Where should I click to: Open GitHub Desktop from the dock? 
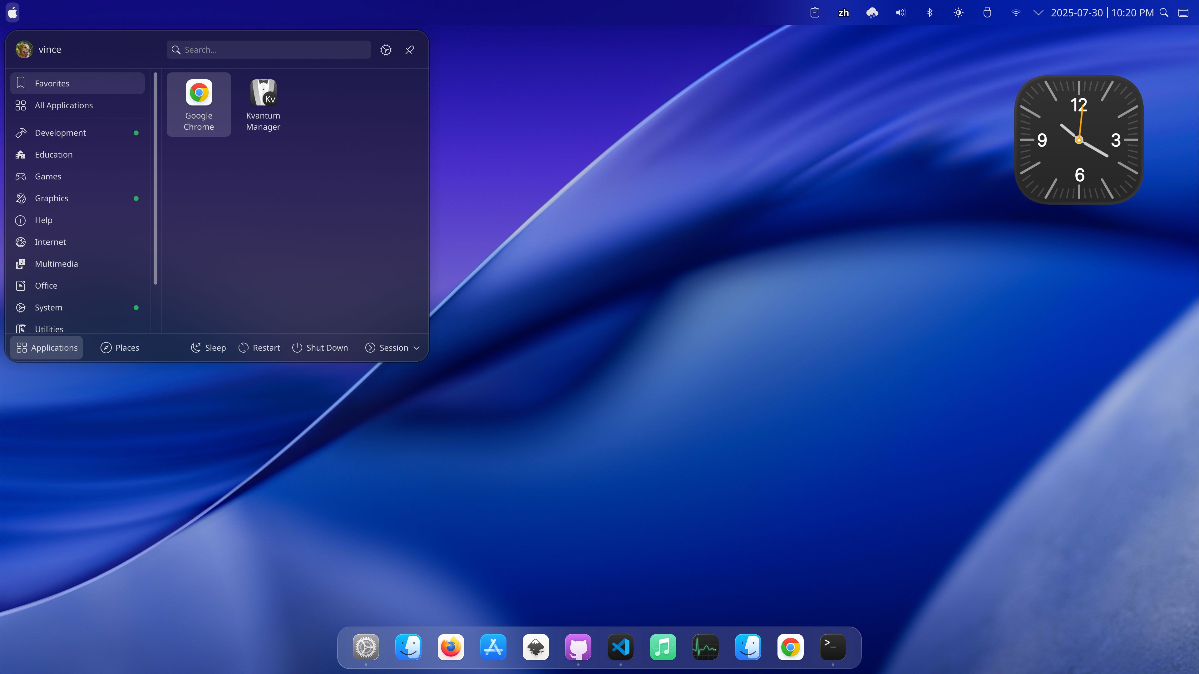click(578, 647)
